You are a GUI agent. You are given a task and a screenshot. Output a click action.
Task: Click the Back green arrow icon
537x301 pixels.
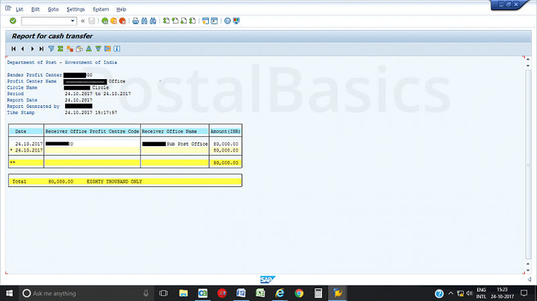105,21
